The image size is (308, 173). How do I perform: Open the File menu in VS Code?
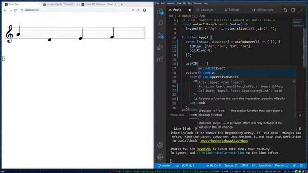tap(157, 3)
